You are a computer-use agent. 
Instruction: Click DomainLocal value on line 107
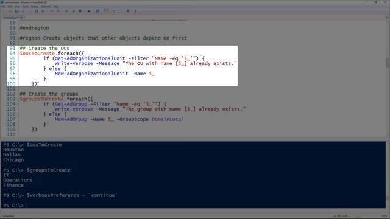(168, 119)
